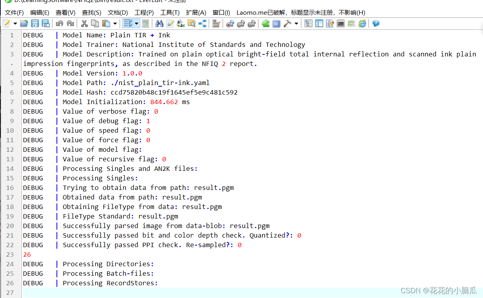Open the 工程(P) menu
Screen dimensions: 483x298
144,13
